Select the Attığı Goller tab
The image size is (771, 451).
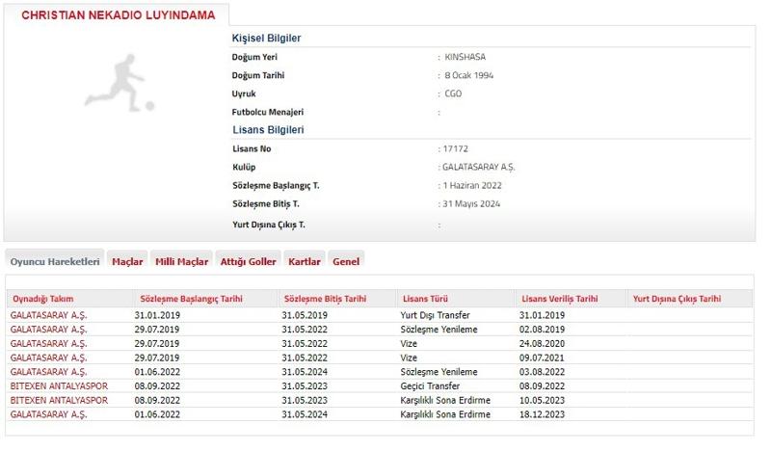249,261
